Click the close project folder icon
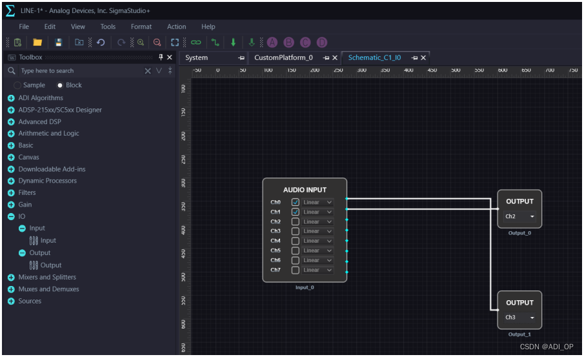The height and width of the screenshot is (357, 584). [79, 43]
